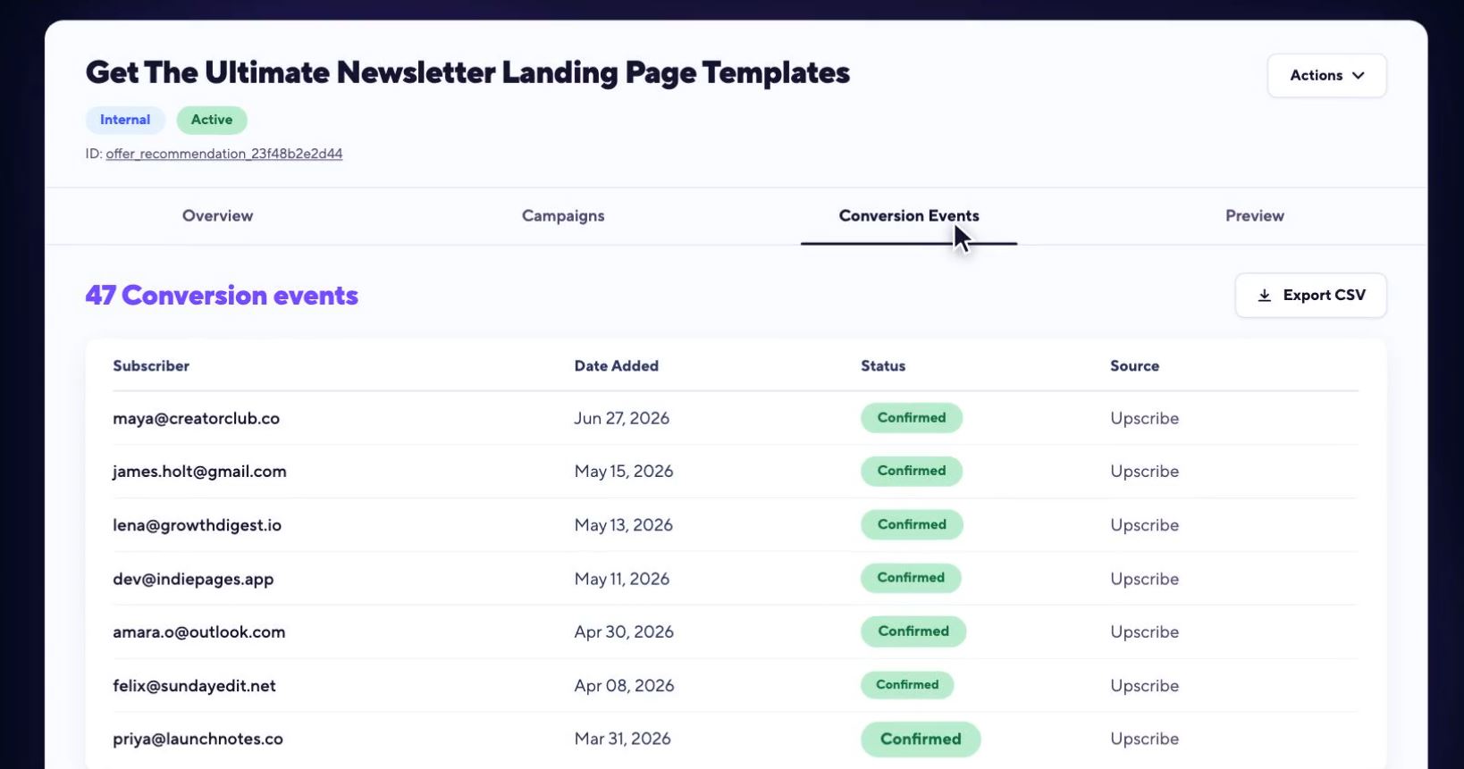Click the May 13, 2026 date cell
1464x769 pixels.
[x=624, y=525]
